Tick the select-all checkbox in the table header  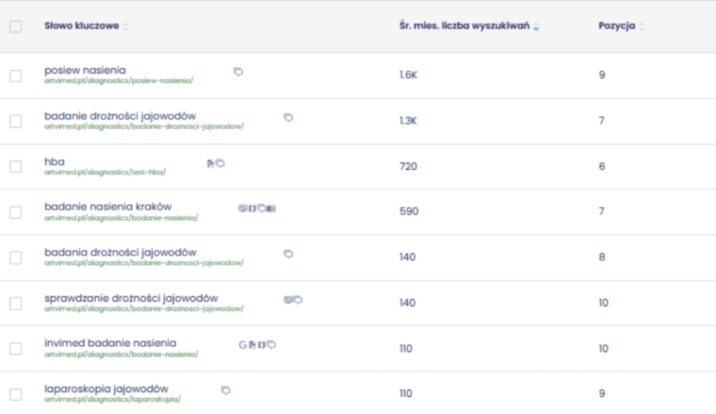click(15, 27)
